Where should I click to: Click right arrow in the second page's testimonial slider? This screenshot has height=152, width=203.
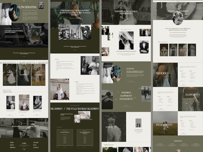[97, 51]
